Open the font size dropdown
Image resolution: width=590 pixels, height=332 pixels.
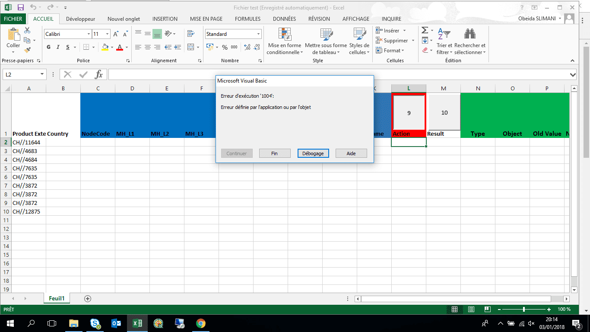click(x=107, y=34)
